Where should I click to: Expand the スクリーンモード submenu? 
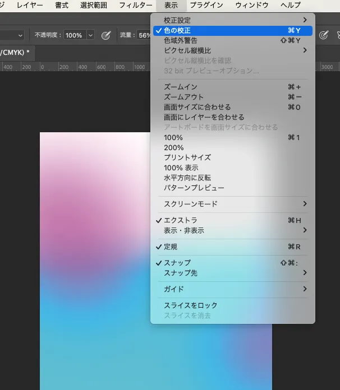(x=233, y=204)
